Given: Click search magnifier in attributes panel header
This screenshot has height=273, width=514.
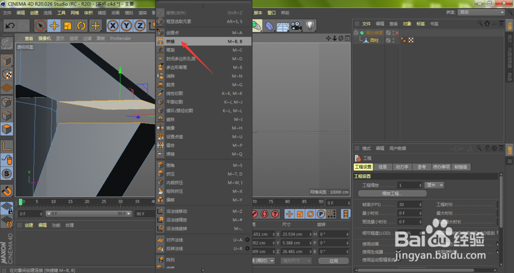Looking at the screenshot, I should [x=479, y=148].
